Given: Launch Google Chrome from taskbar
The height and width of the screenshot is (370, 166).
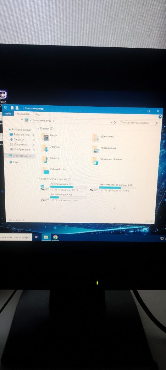Looking at the screenshot, I should [x=55, y=237].
